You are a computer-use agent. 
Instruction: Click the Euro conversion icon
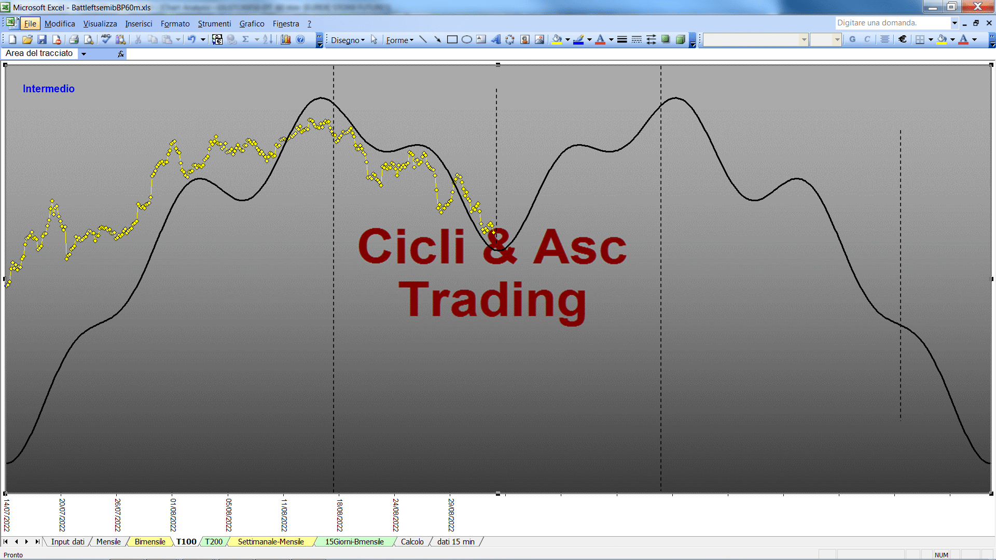tap(217, 39)
